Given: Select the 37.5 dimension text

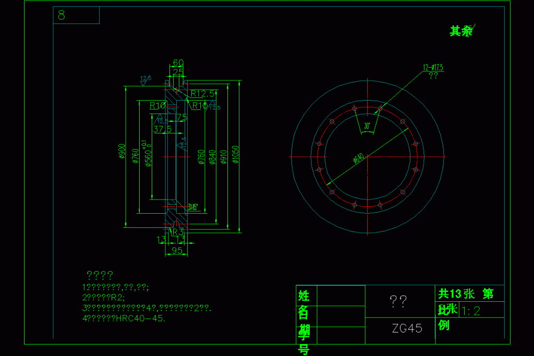Looking at the screenshot, I should [x=162, y=129].
